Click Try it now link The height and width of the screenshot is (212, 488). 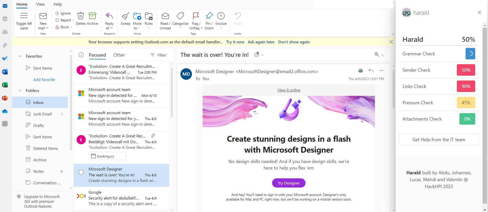pos(235,42)
